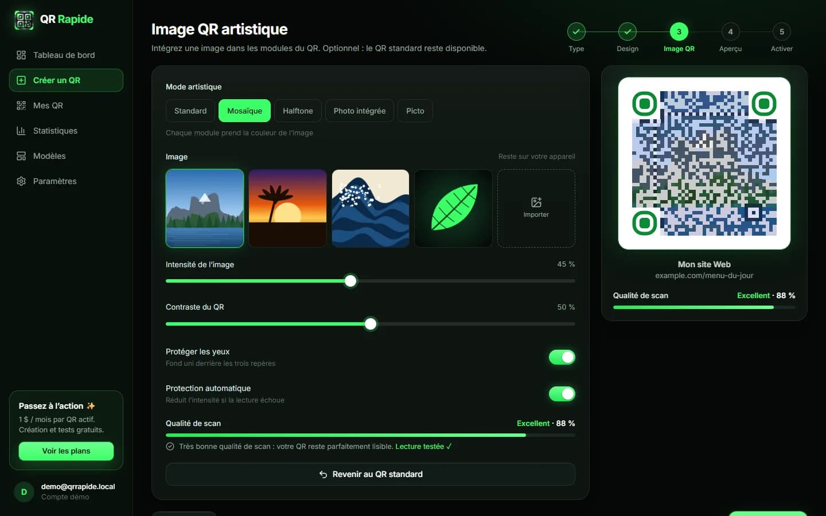This screenshot has width=826, height=516.
Task: Open Mes QR in the sidebar
Action: click(x=66, y=105)
